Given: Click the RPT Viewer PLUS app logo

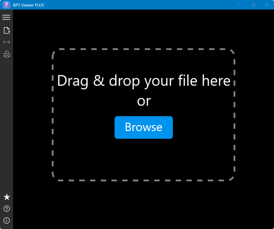Looking at the screenshot, I should pos(7,5).
